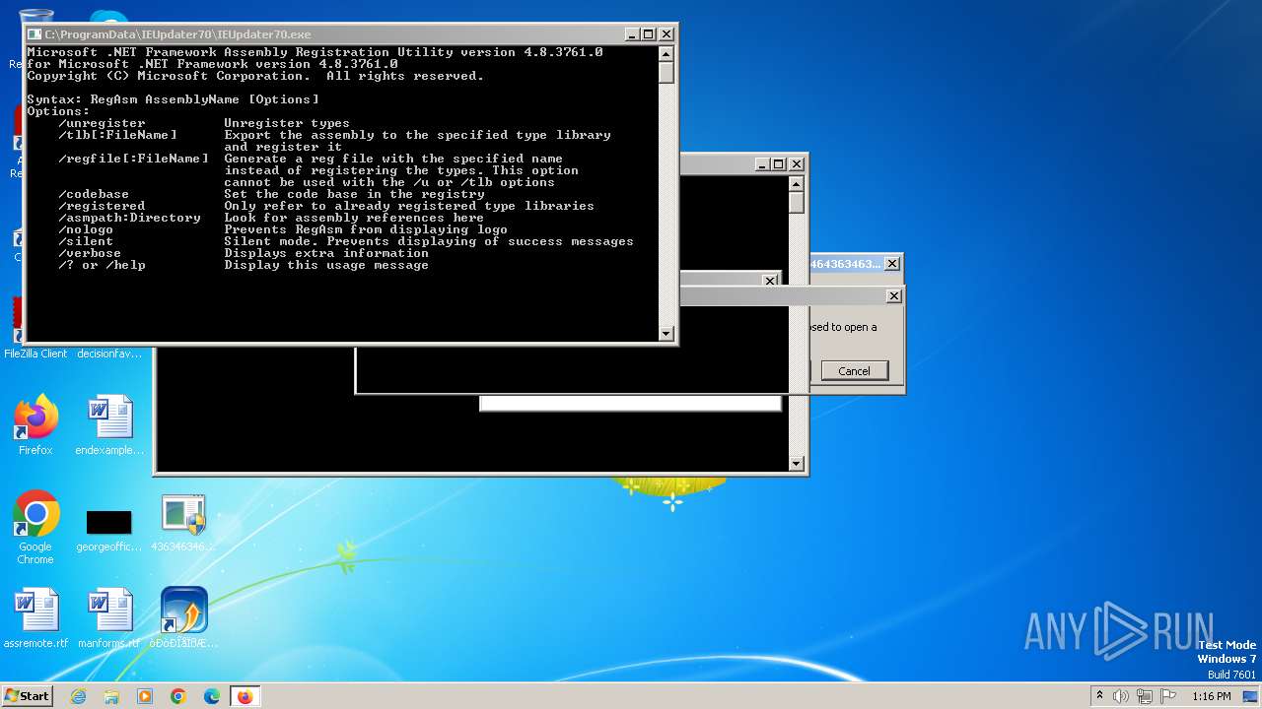The width and height of the screenshot is (1262, 709).
Task: Click the IEUpdater70 console scrollbar thumb
Action: [666, 72]
